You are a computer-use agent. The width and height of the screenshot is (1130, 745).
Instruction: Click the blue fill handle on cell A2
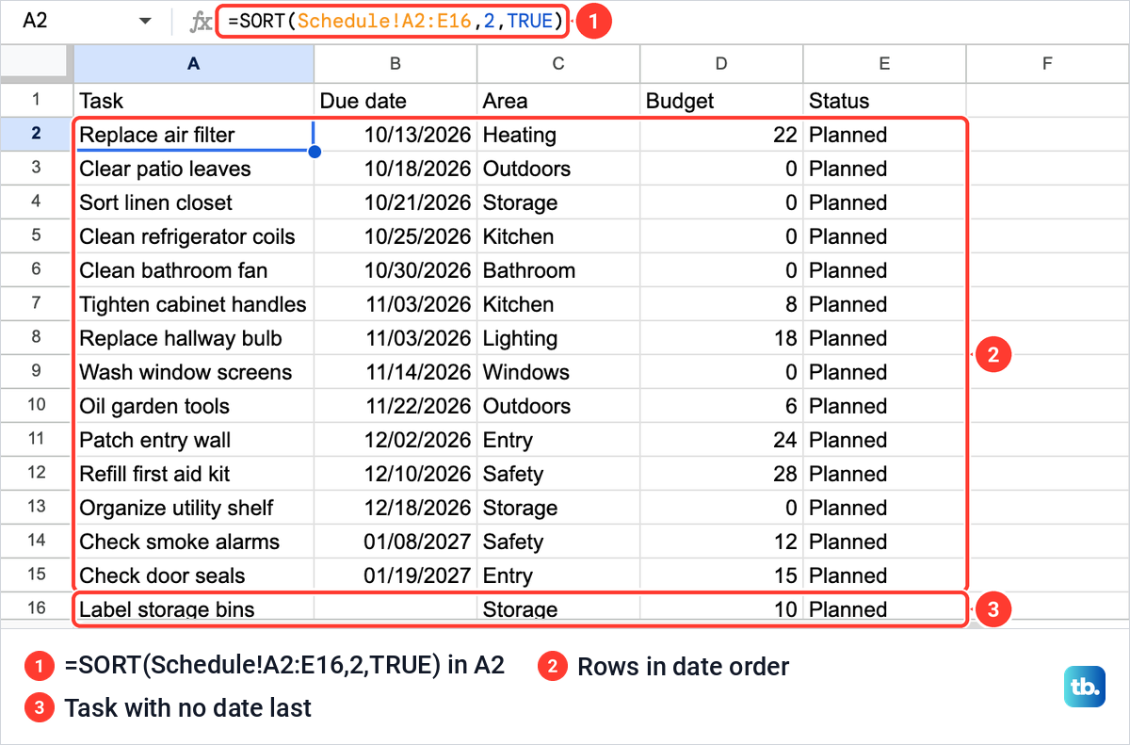point(314,151)
